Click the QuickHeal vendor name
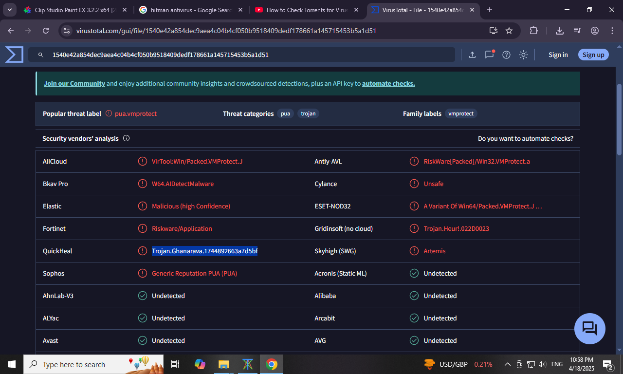Image resolution: width=623 pixels, height=374 pixels. [x=57, y=251]
